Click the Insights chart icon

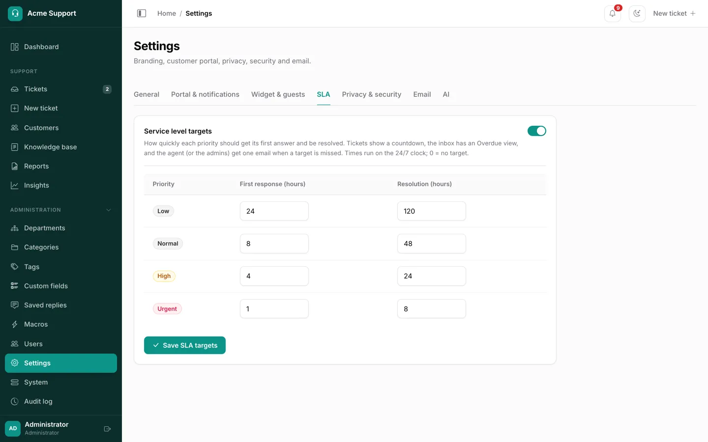(15, 185)
